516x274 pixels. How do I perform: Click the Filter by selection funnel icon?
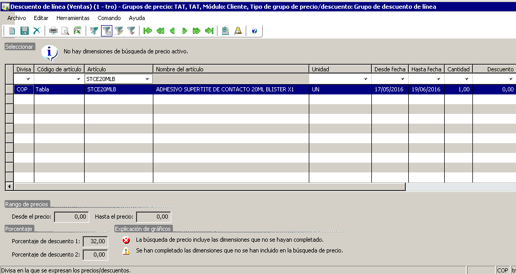[94, 31]
